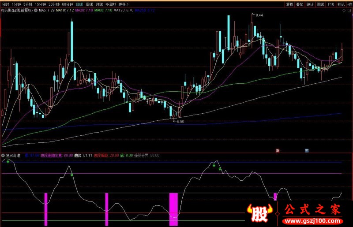Click the first green arrow in indicator panel
The image size is (353, 227).
click(x=8, y=161)
